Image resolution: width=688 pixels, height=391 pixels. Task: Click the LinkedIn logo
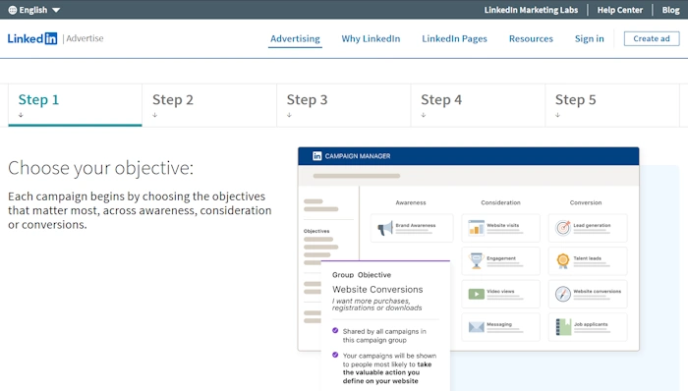tap(32, 38)
